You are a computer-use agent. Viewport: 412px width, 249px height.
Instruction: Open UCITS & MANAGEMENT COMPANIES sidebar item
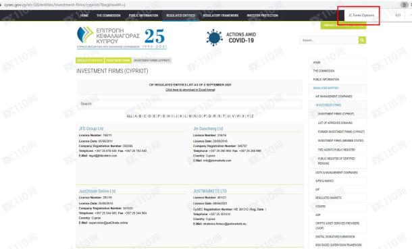pyautogui.click(x=336, y=172)
